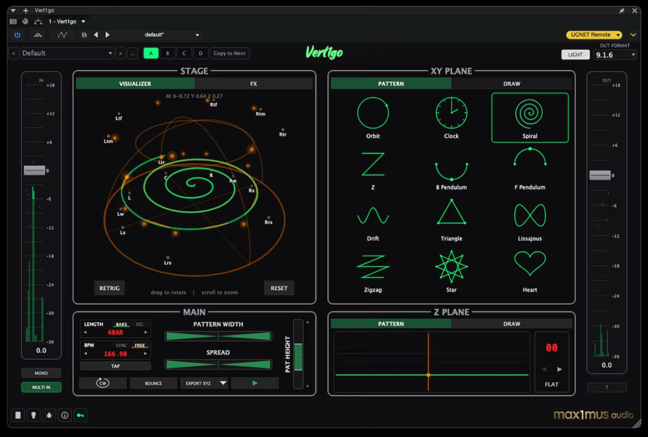
Task: Decrease BPM with left stepper arrow
Action: click(x=85, y=354)
